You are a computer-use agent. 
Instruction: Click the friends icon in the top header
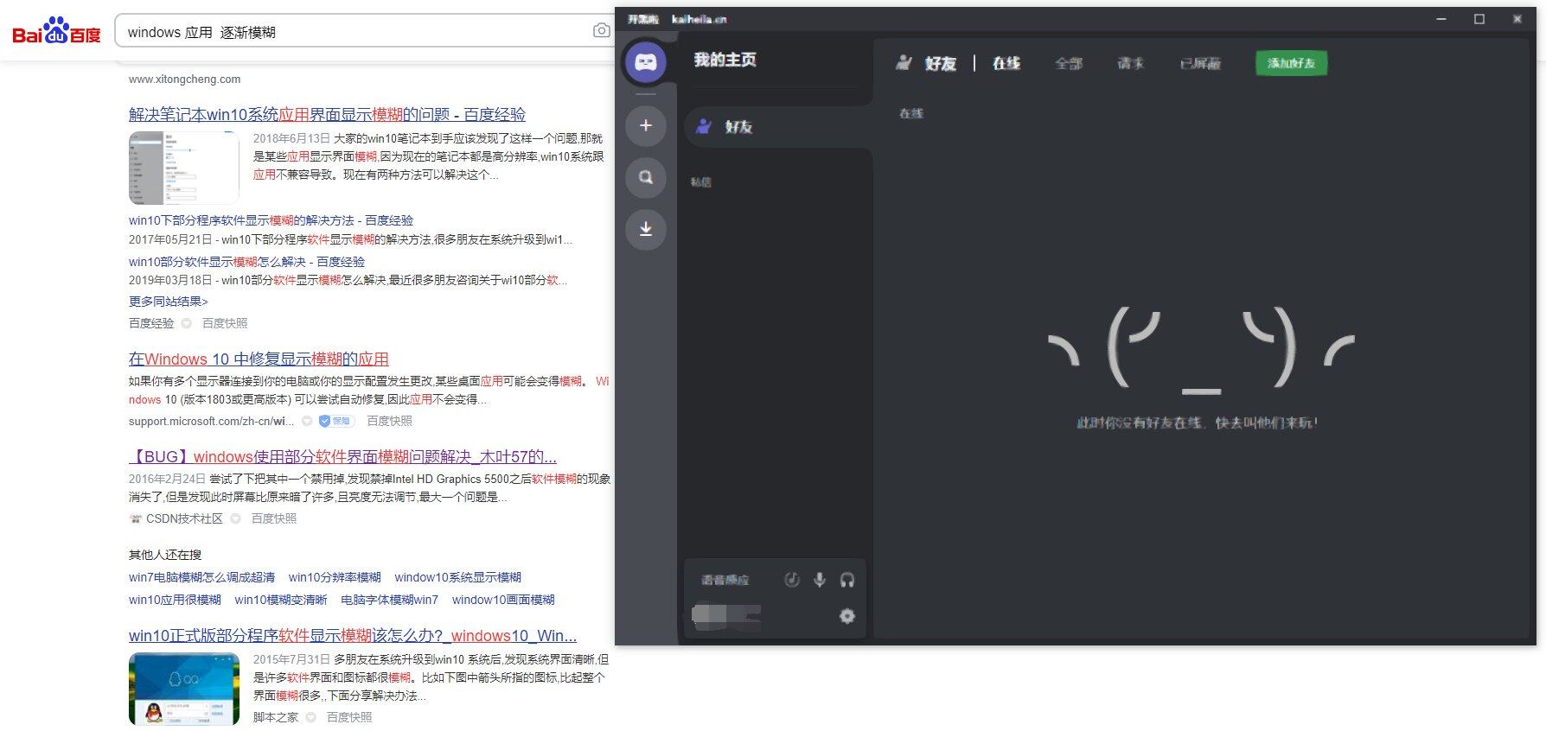(904, 63)
